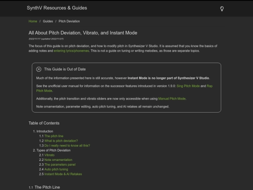
Task: Click the 1.1 The Pitch Line section heading
Action: tap(45, 187)
